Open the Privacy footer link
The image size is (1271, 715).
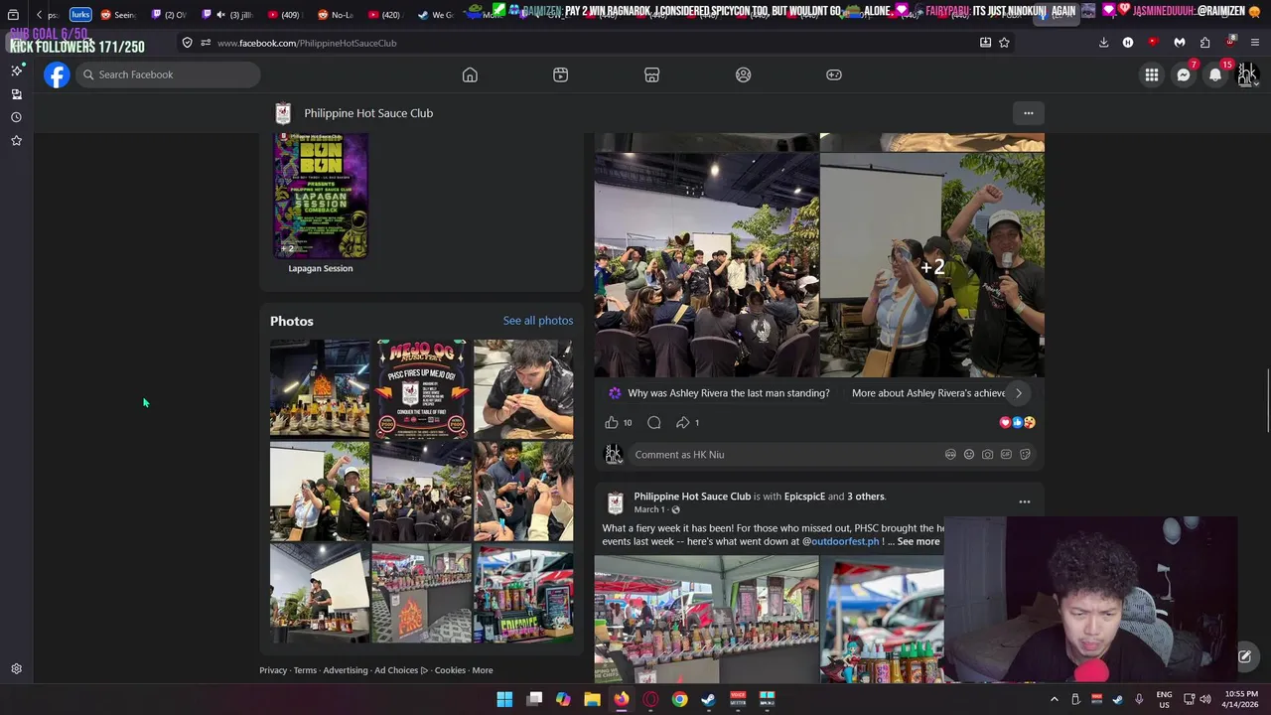pyautogui.click(x=273, y=670)
